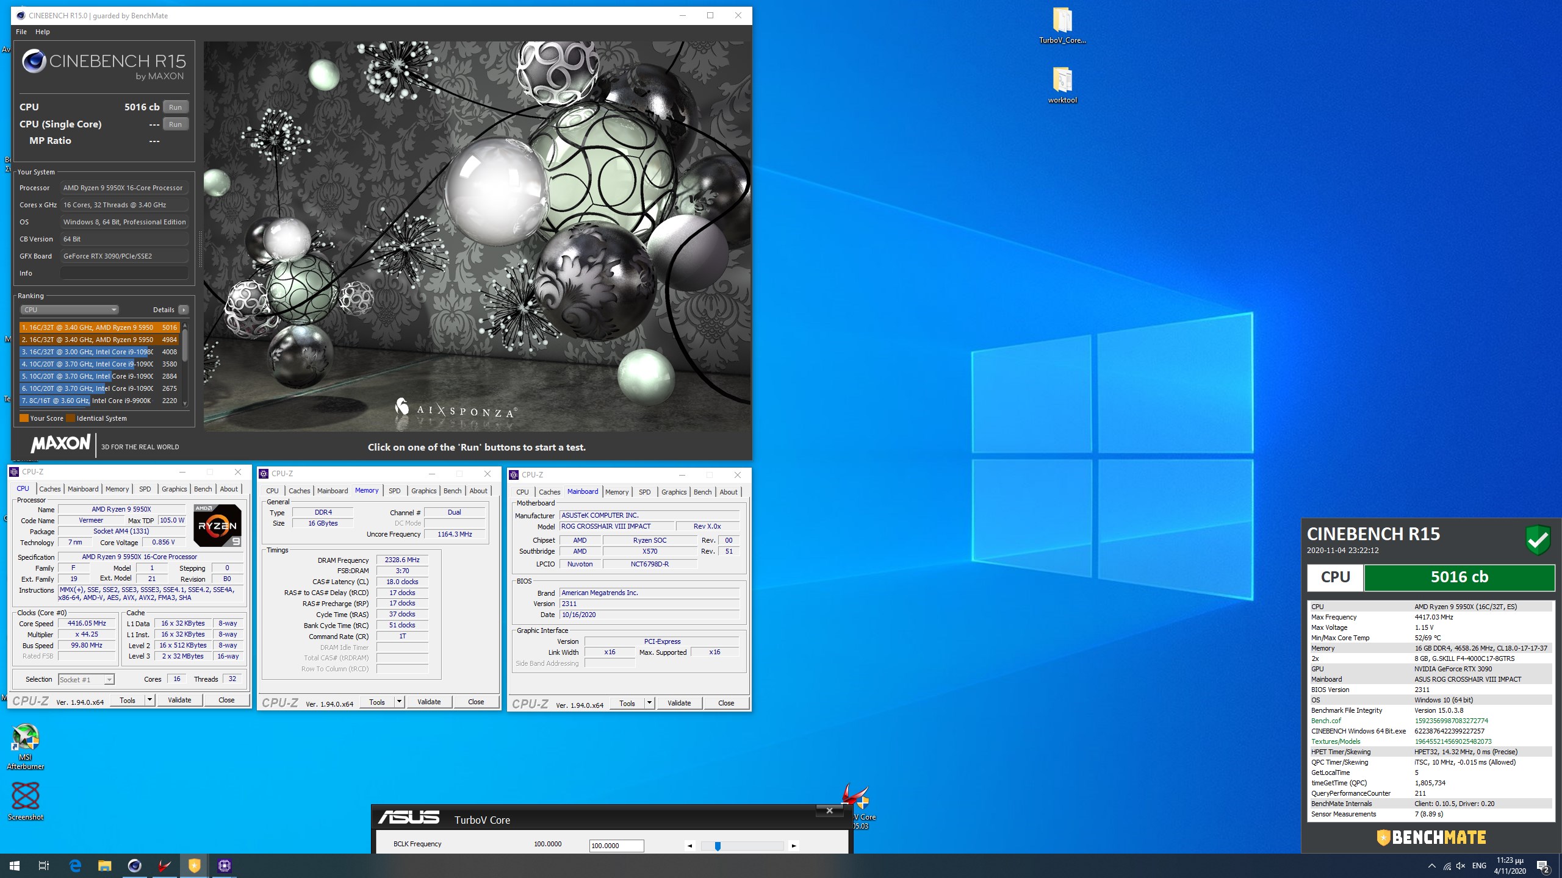Open File Explorer from the taskbar

coord(105,866)
